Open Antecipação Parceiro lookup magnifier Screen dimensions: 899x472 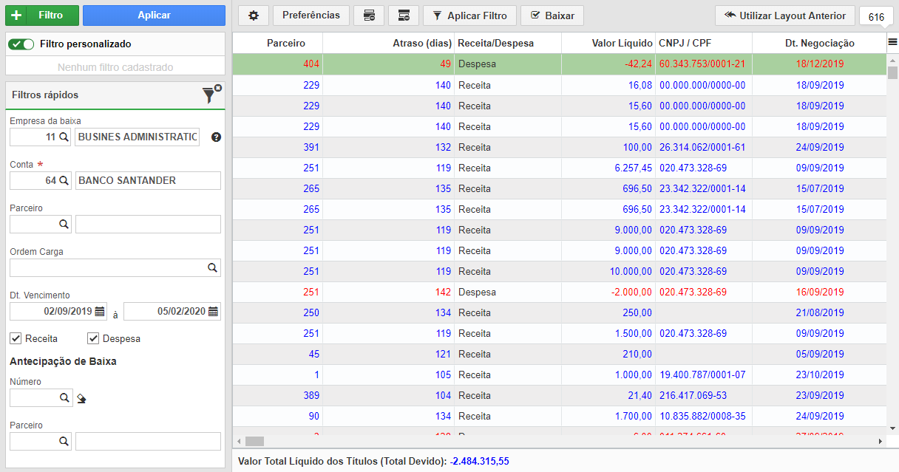(64, 442)
